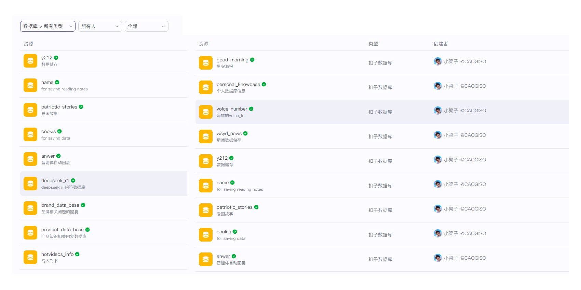This screenshot has height=290, width=581.
Task: Click the wsyd_news database icon
Action: tap(205, 136)
